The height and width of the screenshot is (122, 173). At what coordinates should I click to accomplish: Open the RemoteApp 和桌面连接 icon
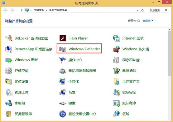point(9,49)
